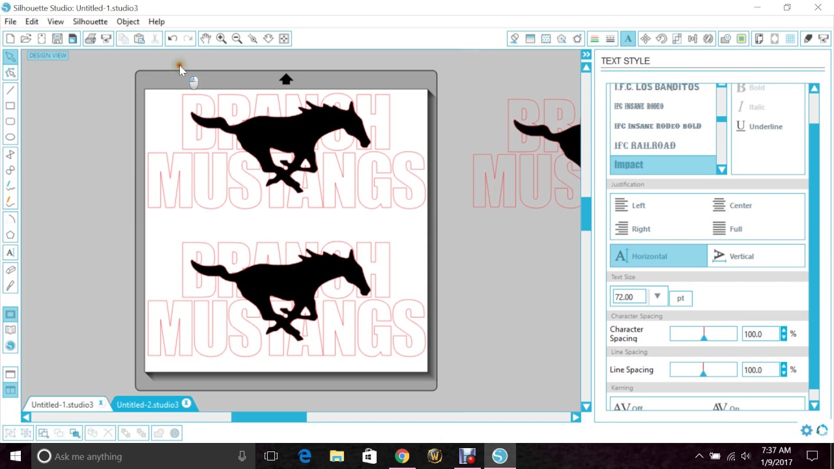Screen dimensions: 834x469
Task: Pick the Draw a Line tool
Action: [10, 90]
